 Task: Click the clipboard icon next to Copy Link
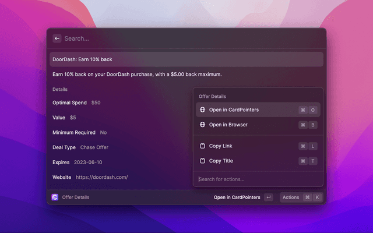coord(202,146)
